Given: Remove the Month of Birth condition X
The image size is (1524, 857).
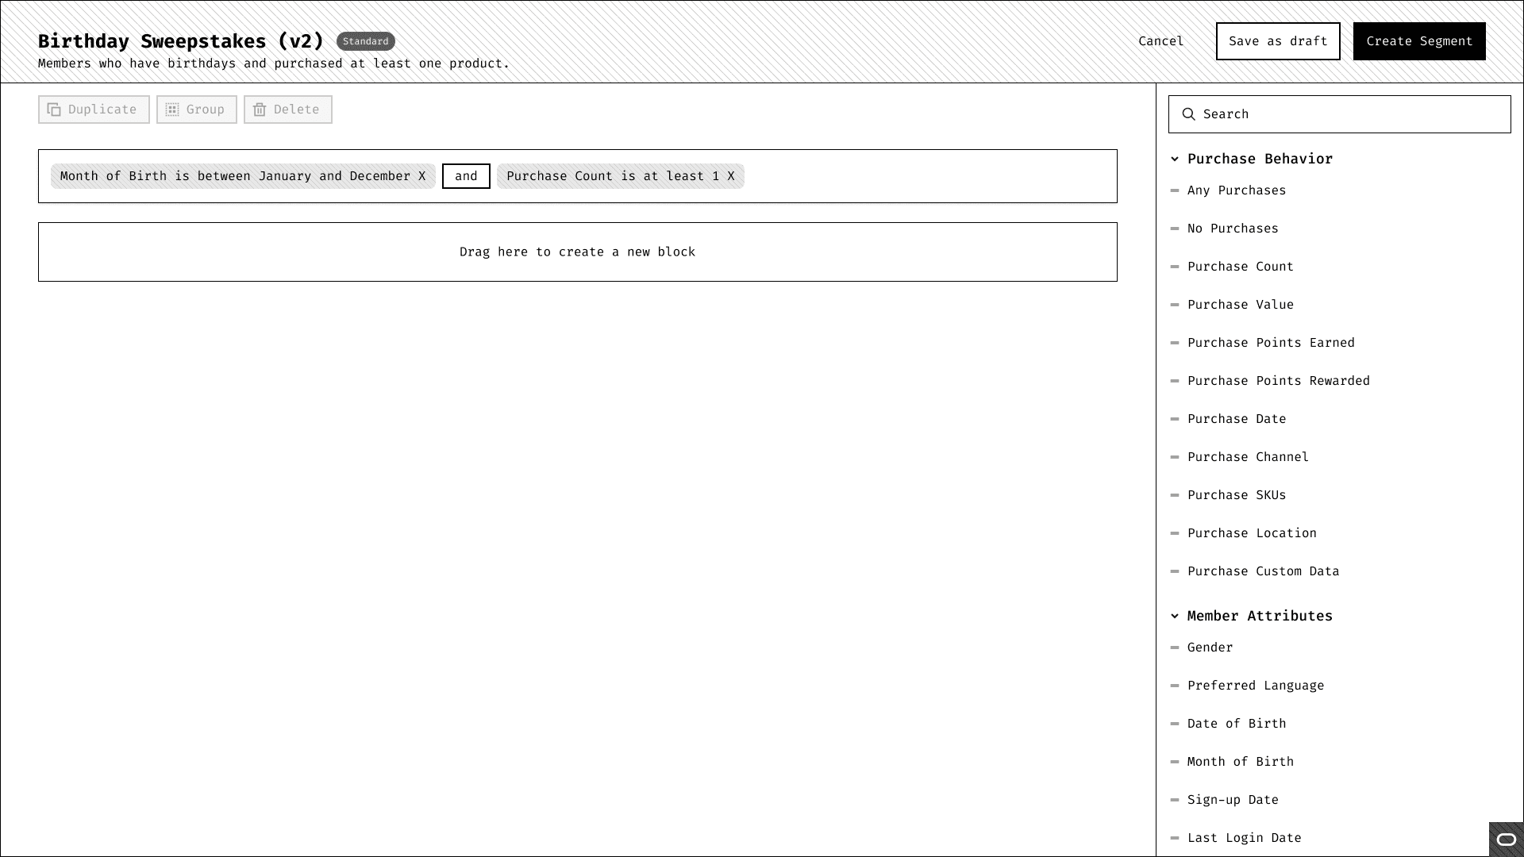Looking at the screenshot, I should pos(422,176).
